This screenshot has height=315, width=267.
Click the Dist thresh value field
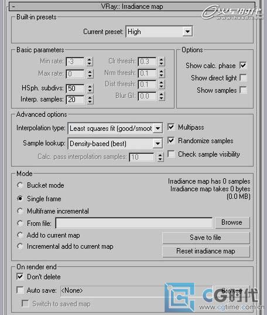[x=147, y=84]
